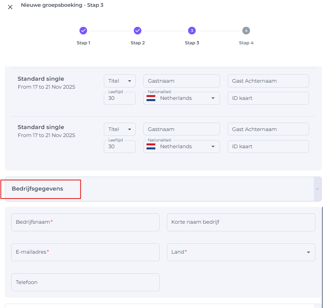Image resolution: width=323 pixels, height=308 pixels.
Task: Click the Stap 3 step circle
Action: (x=192, y=31)
